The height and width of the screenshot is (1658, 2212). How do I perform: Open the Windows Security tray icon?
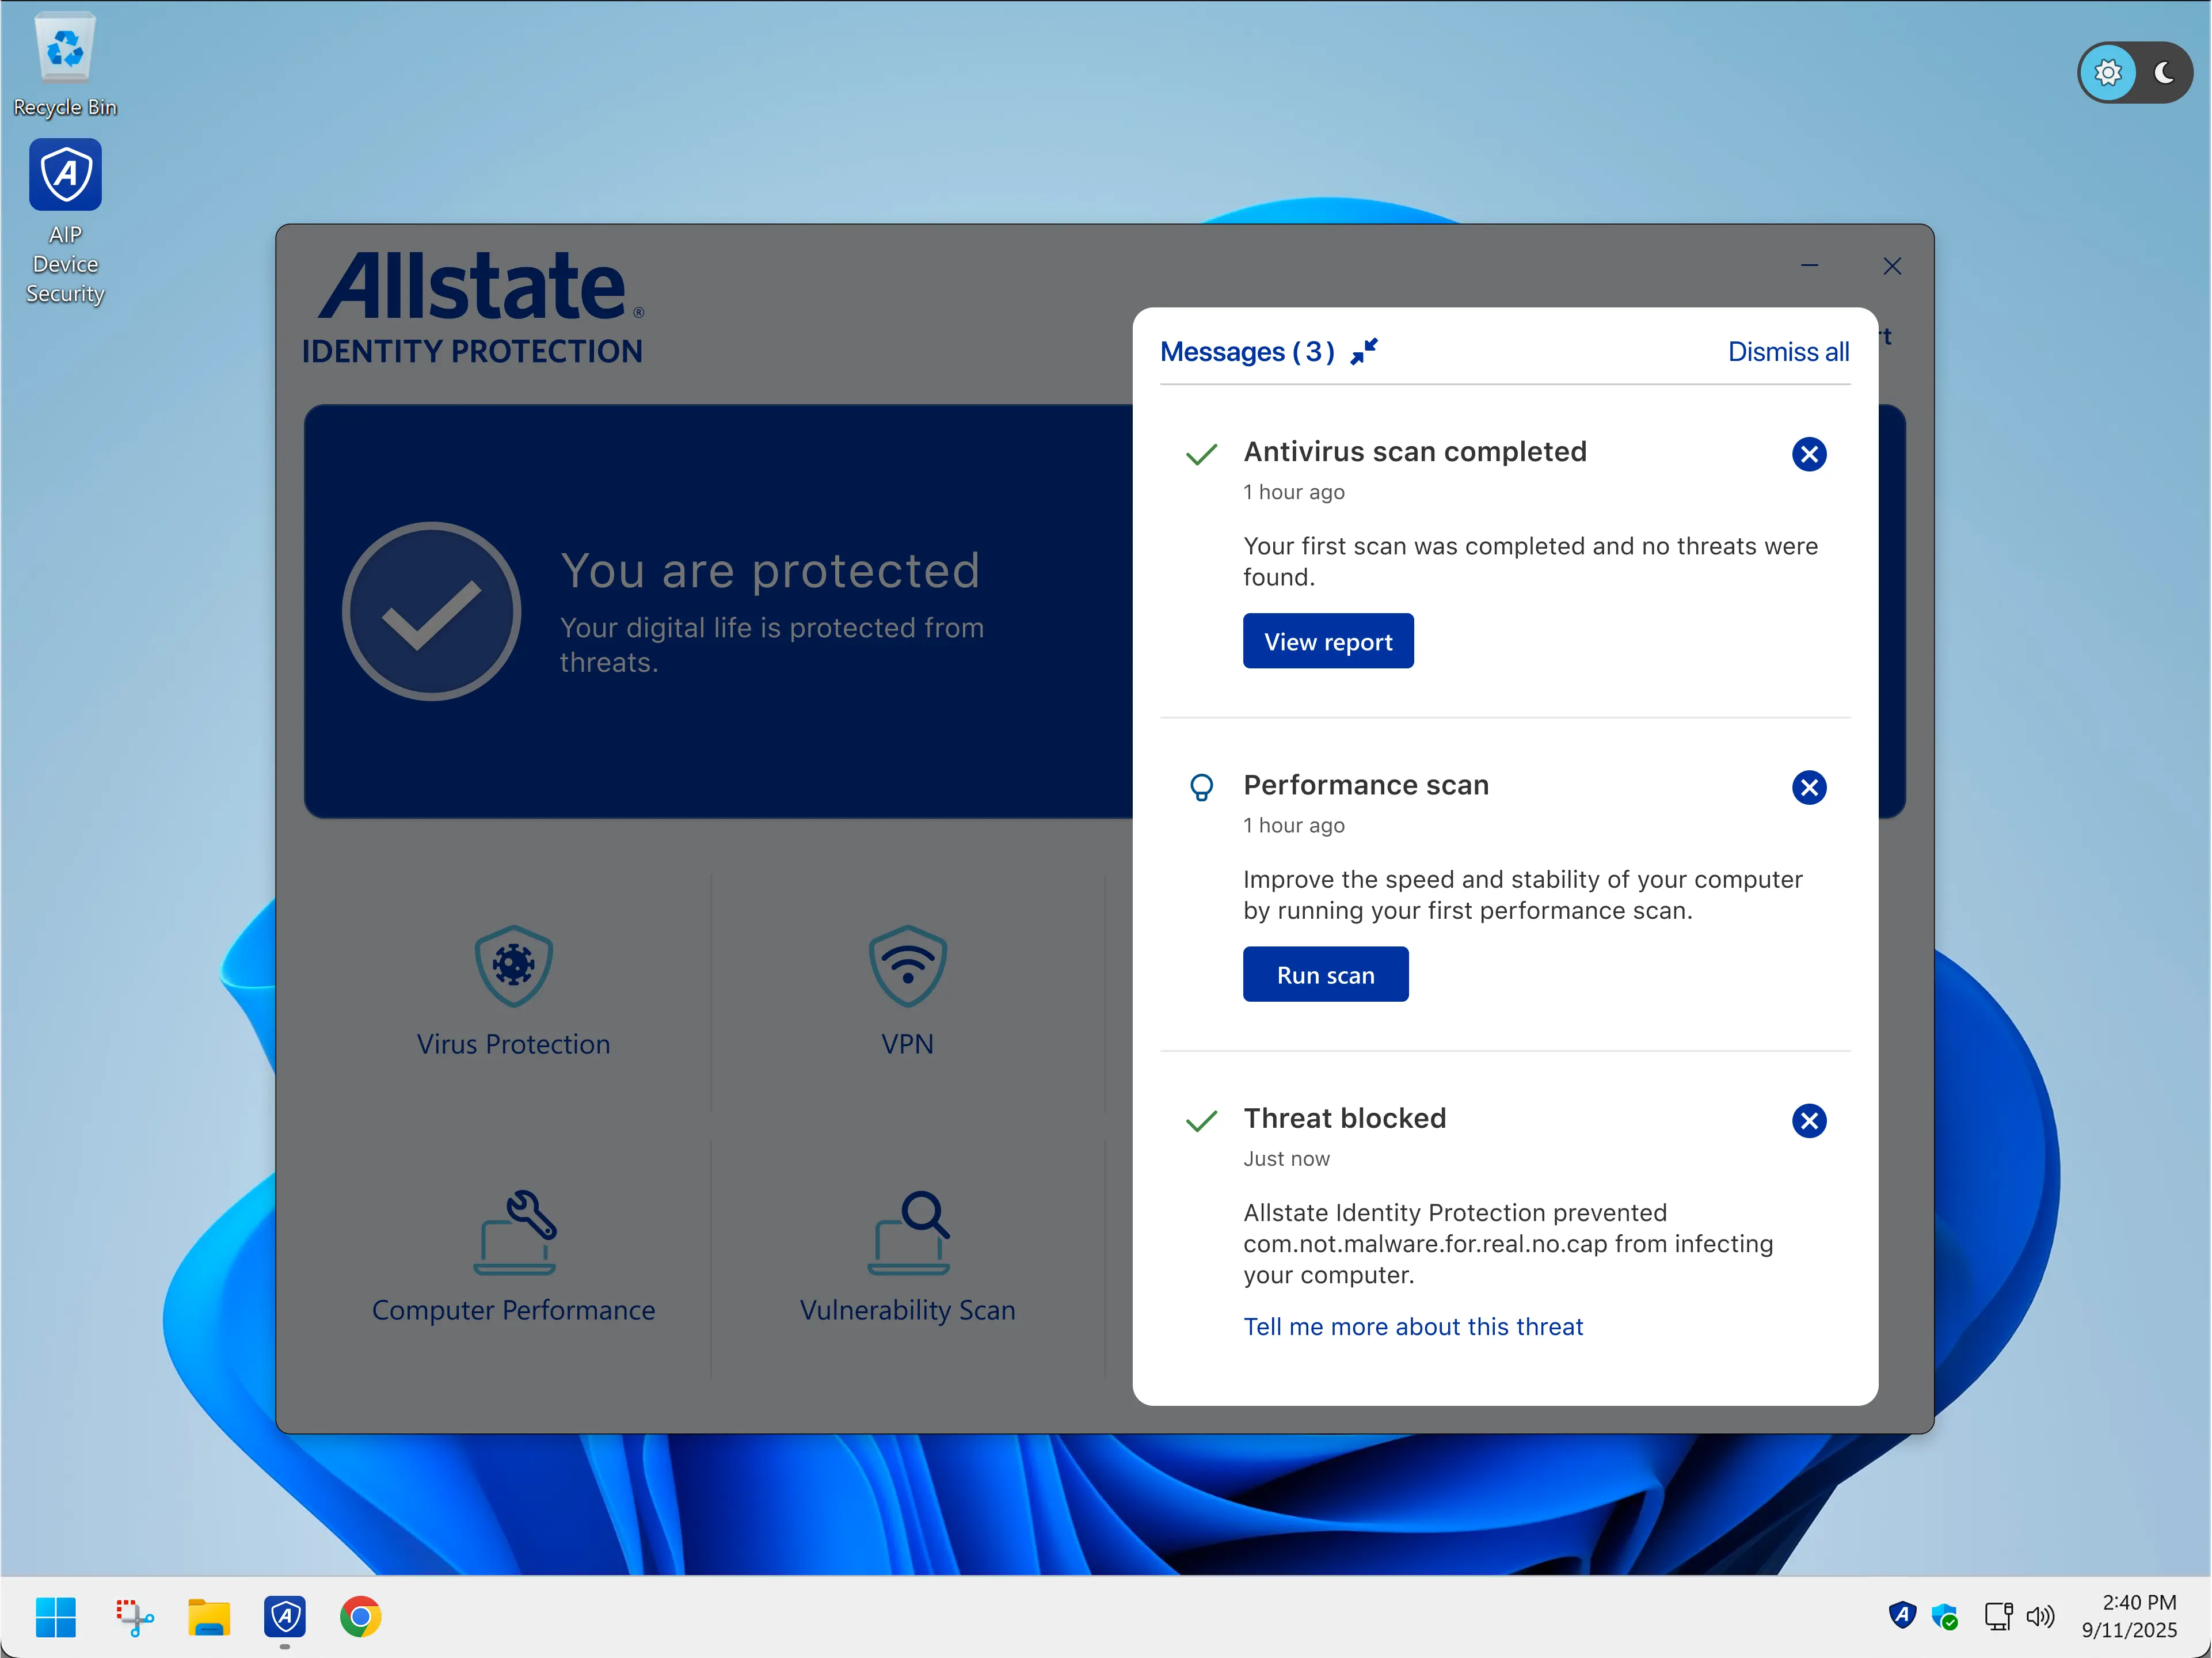1944,1616
